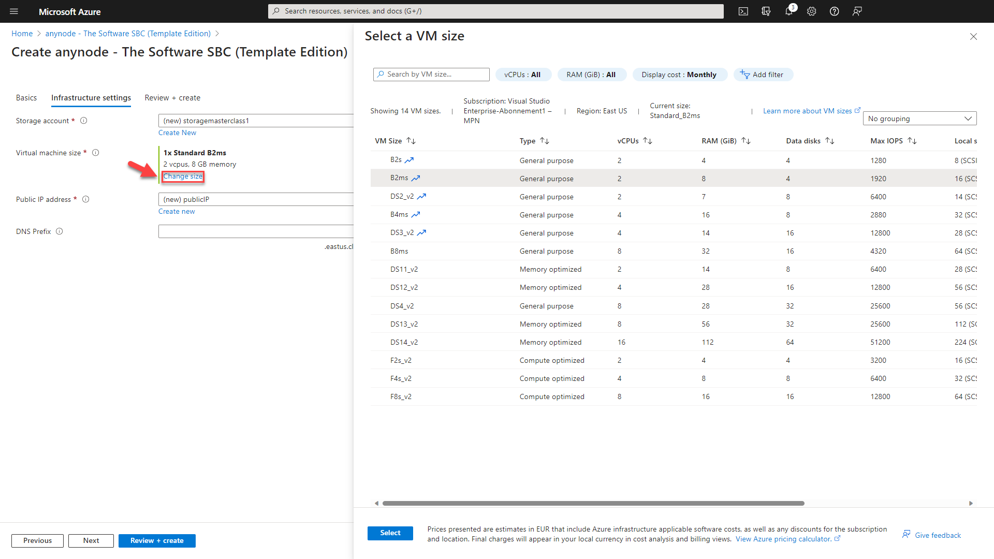Screen dimensions: 994x559
Task: Switch to the Infrastructure settings tab
Action: coord(91,98)
